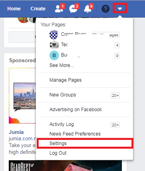
Task: Open the Quick Help question mark icon
Action: (106, 9)
